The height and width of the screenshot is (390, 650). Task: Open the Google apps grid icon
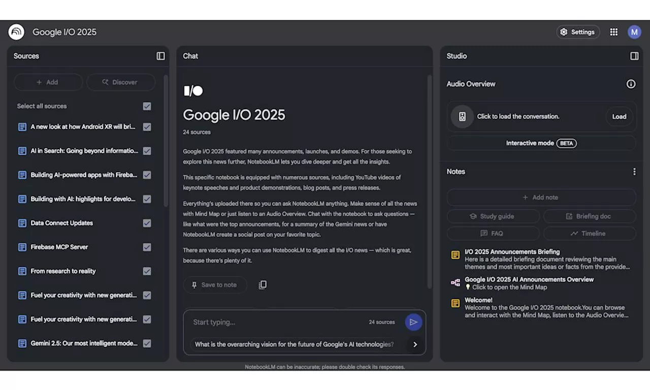(614, 32)
